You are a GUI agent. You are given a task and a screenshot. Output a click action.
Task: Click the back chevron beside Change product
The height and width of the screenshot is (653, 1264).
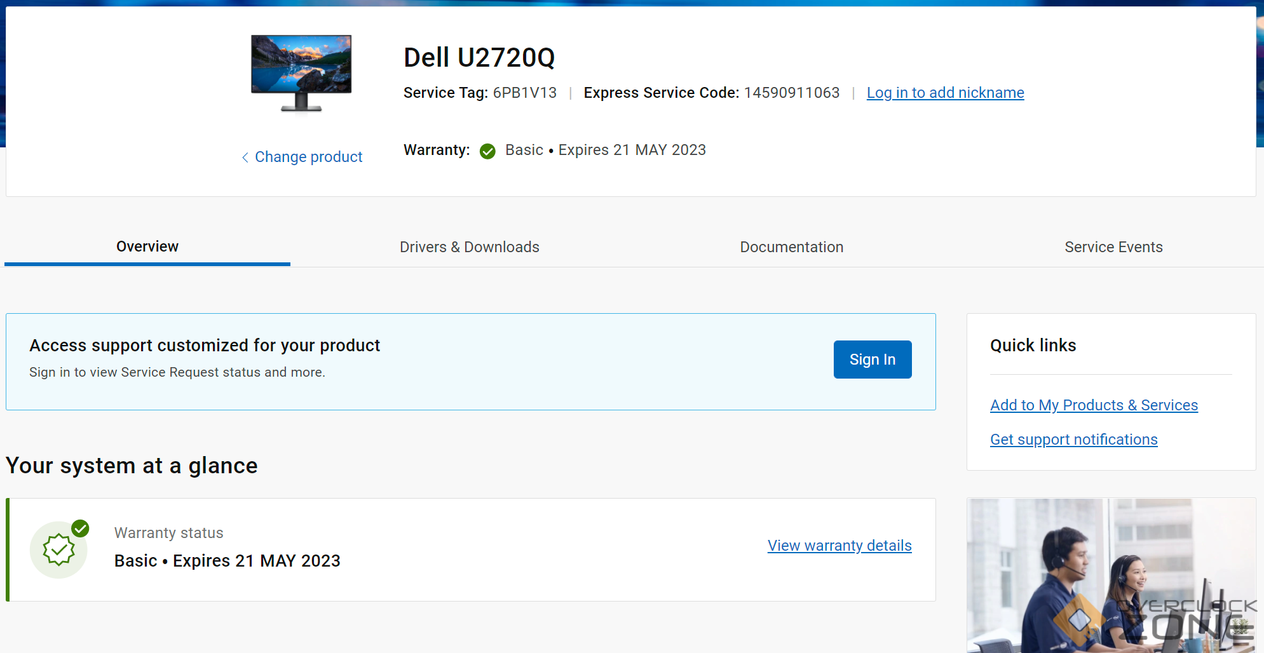[245, 158]
